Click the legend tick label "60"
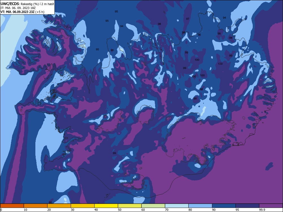 143,210
